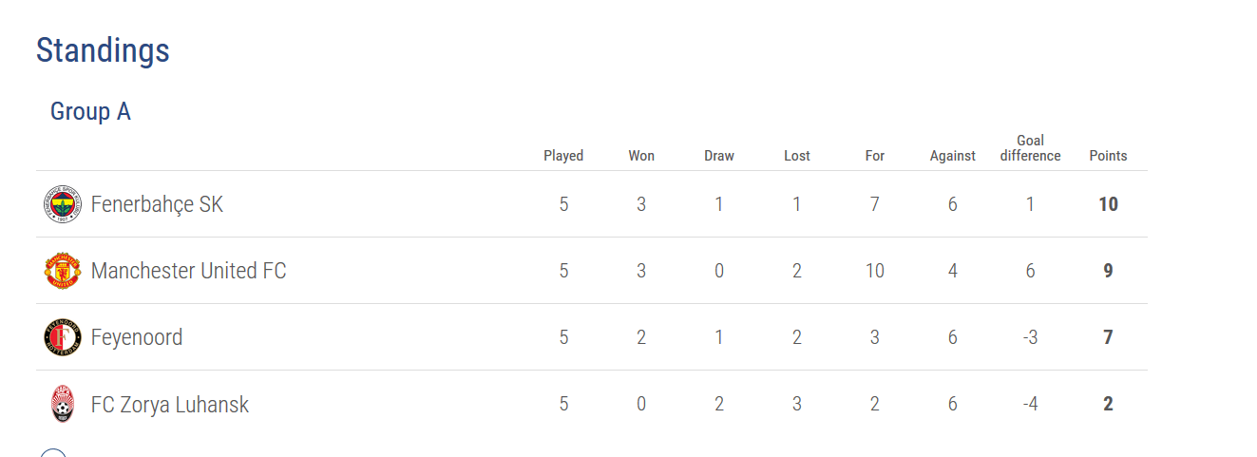Viewport: 1257px width, 457px height.
Task: Click the Played column header
Action: tap(563, 156)
